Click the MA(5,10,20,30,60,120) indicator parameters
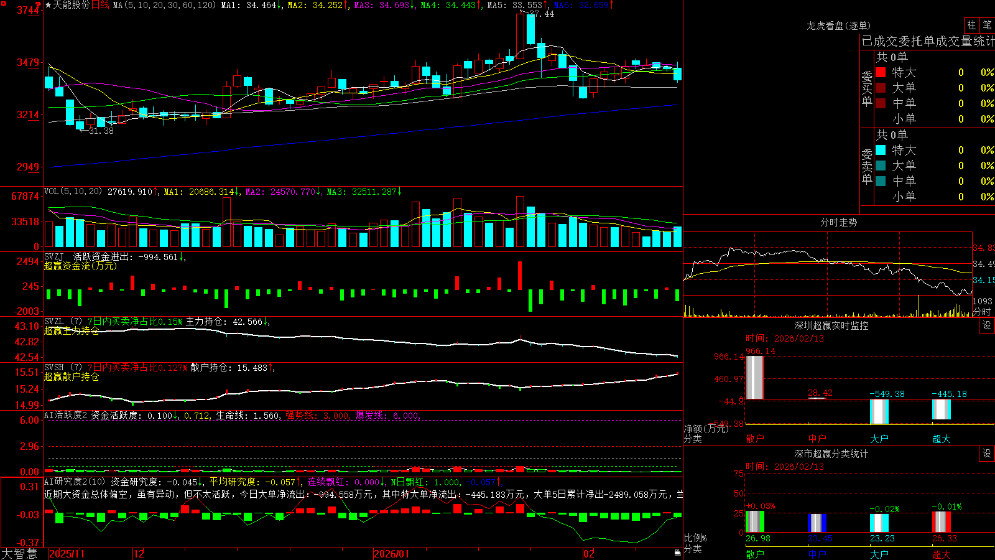995x560 pixels. pos(164,5)
